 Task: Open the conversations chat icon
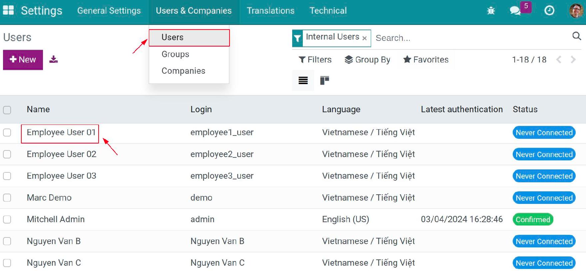click(515, 11)
